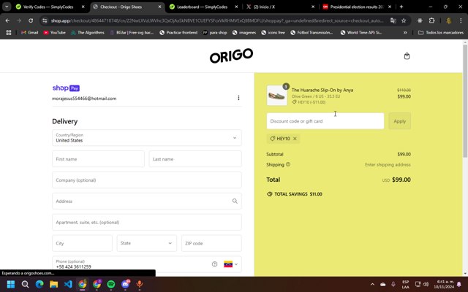
Task: Click the City field
Action: 82,243
